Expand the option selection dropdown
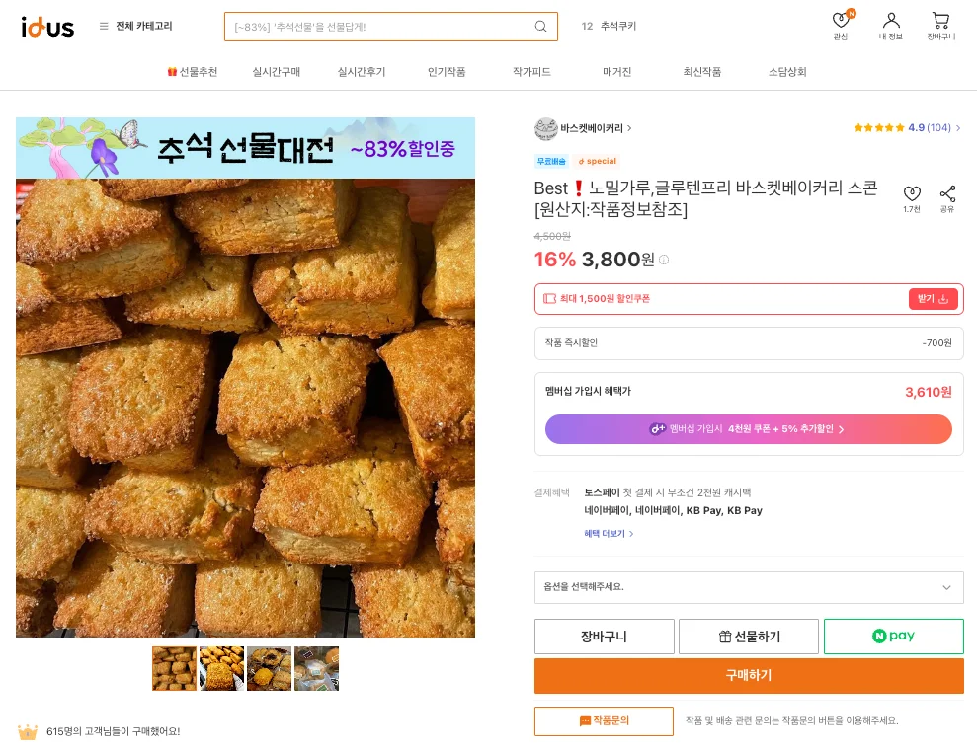977x752 pixels. tap(749, 587)
